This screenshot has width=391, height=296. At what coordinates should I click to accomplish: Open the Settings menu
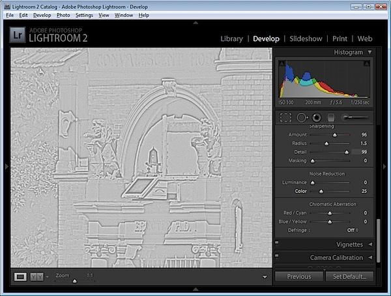coord(84,15)
